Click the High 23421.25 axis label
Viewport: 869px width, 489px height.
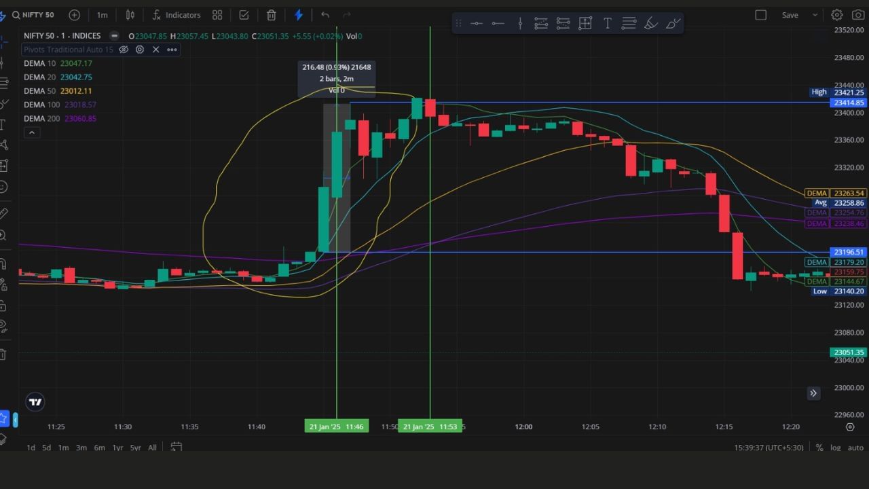[x=838, y=92]
